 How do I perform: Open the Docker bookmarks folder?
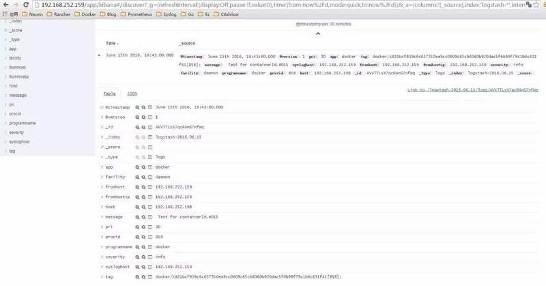point(85,14)
